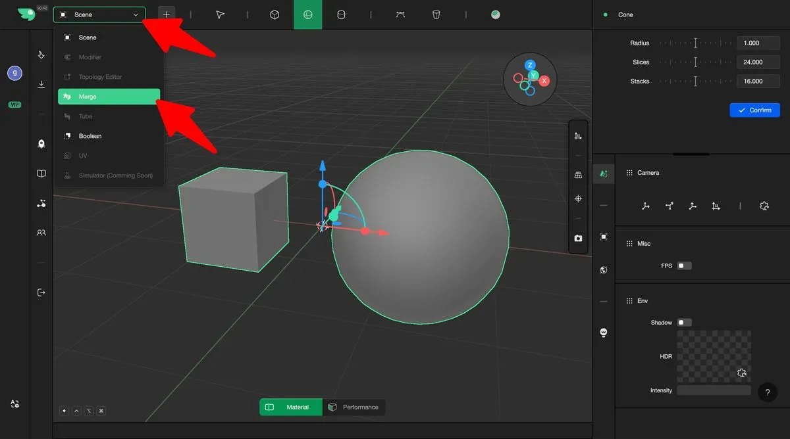Click the camera screenshot icon
The width and height of the screenshot is (790, 439).
(578, 238)
